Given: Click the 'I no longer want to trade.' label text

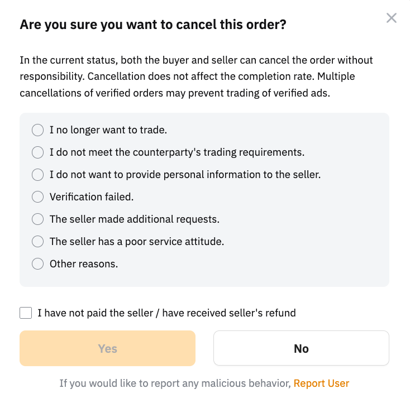Looking at the screenshot, I should (x=108, y=130).
